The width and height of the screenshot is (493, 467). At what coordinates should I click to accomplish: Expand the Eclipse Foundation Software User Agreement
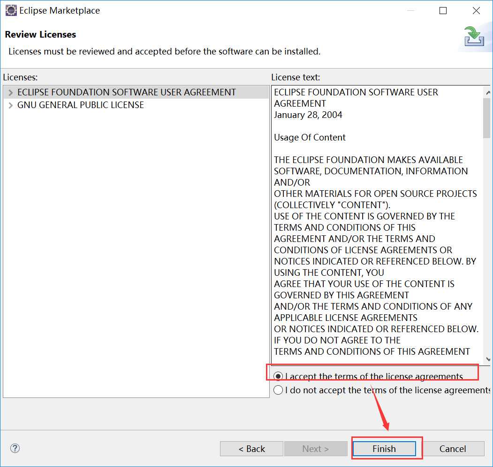point(10,92)
